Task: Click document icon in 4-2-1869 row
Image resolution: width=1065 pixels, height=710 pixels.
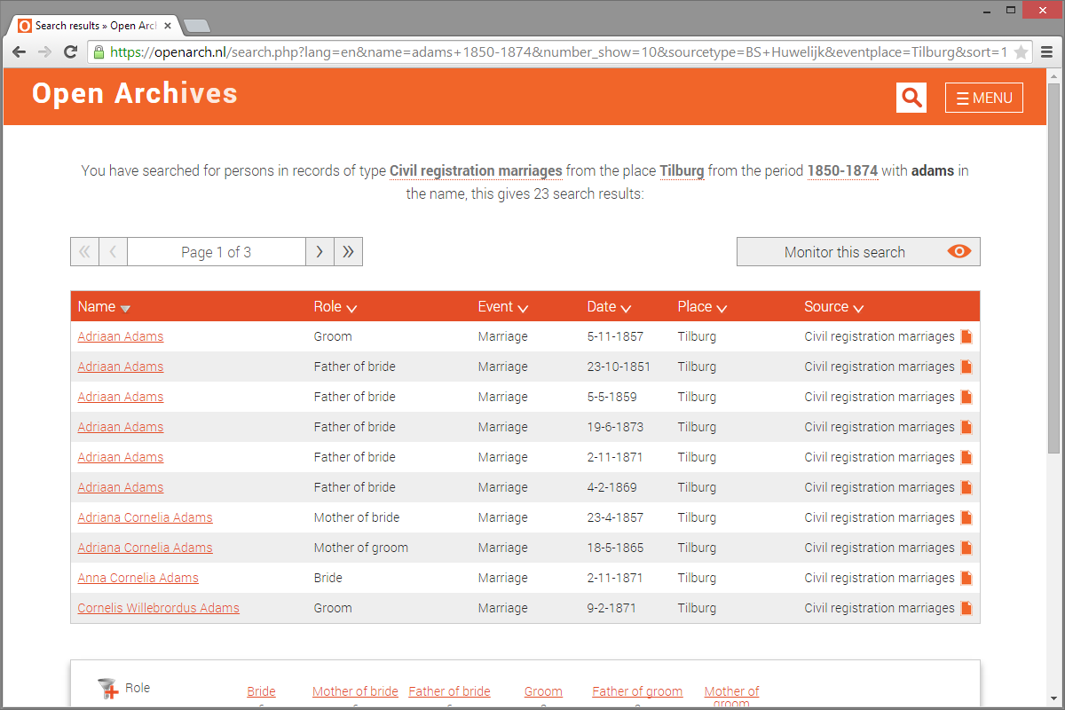Action: tap(966, 487)
